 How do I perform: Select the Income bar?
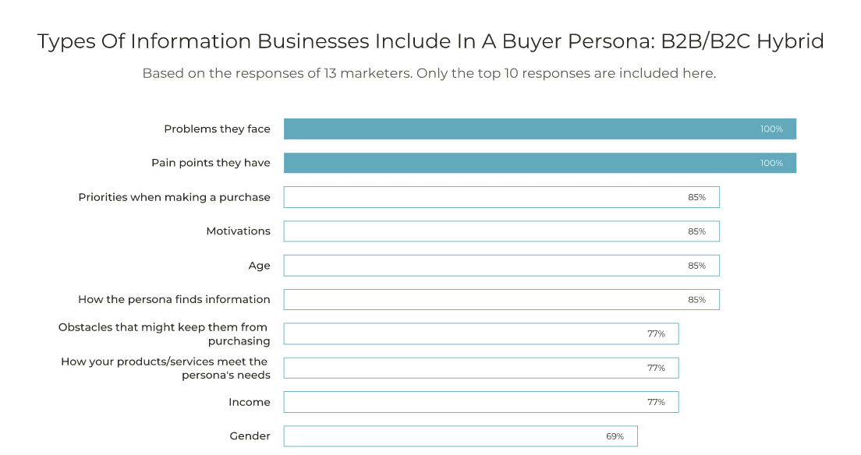tap(481, 402)
